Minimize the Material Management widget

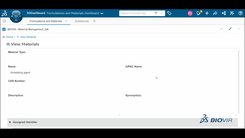click(222, 29)
